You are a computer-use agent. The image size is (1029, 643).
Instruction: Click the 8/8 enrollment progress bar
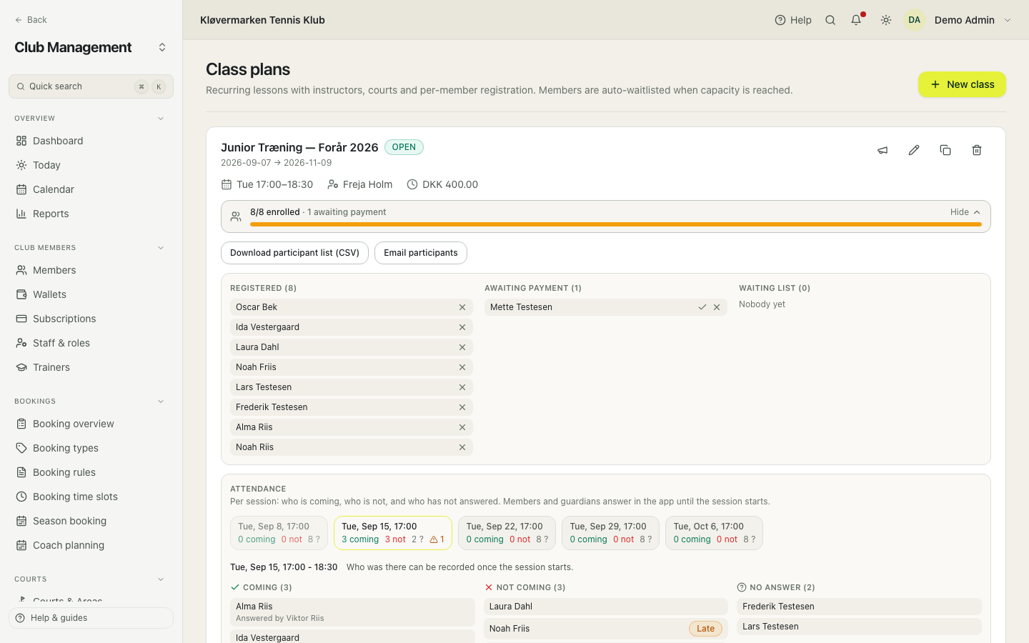pos(616,224)
